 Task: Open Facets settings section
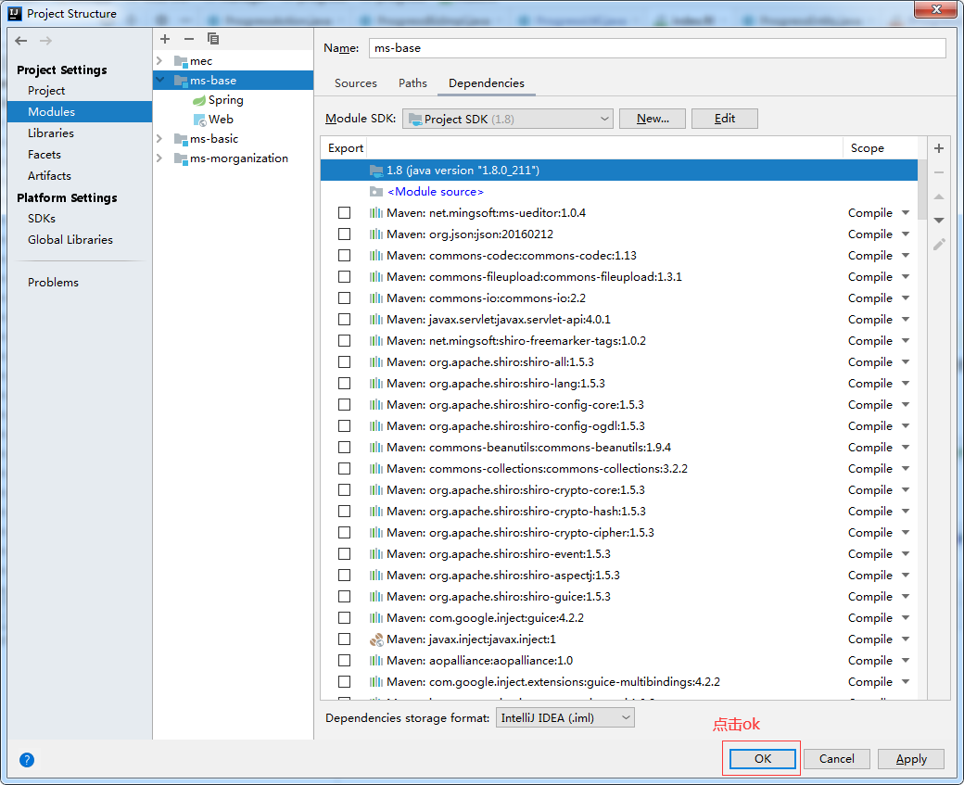tap(44, 154)
